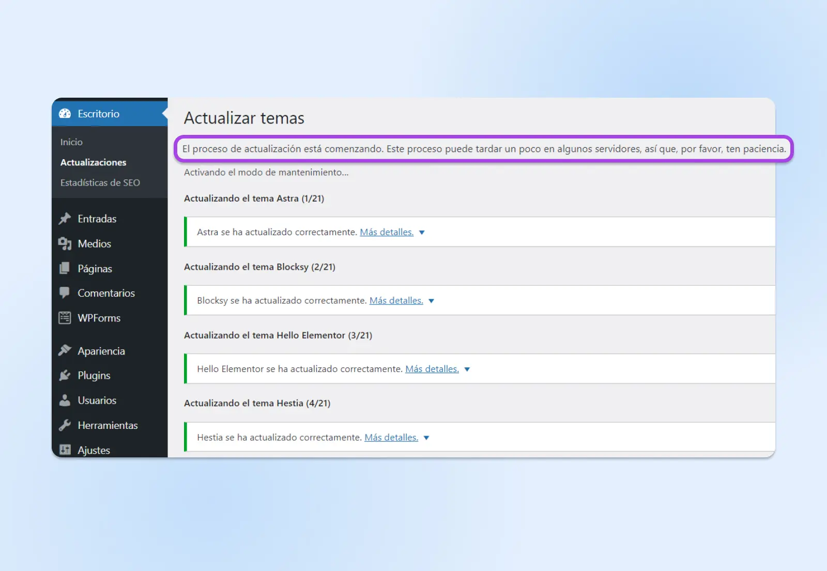Expand Hello Elementor details arrow
Viewport: 827px width, 571px height.
[x=467, y=369]
